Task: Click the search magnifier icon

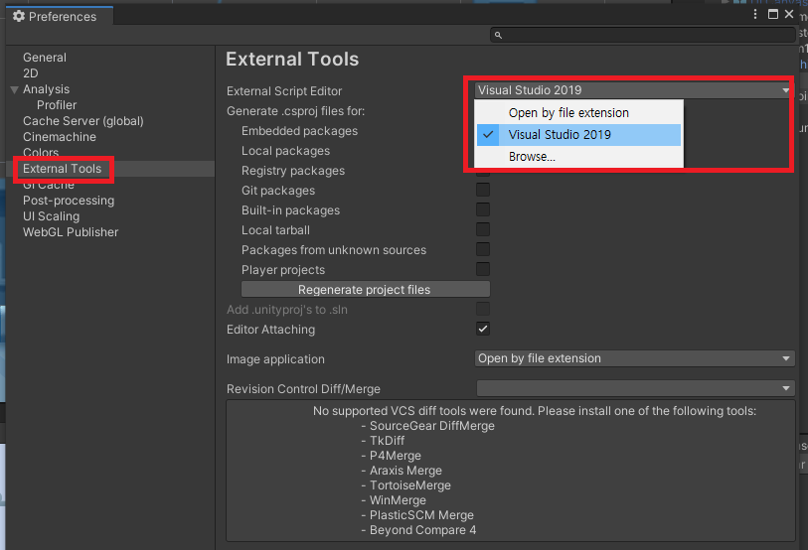Action: pos(498,35)
